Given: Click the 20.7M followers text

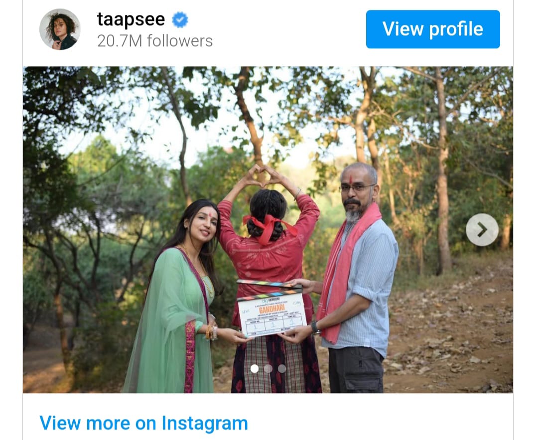Looking at the screenshot, I should point(155,41).
